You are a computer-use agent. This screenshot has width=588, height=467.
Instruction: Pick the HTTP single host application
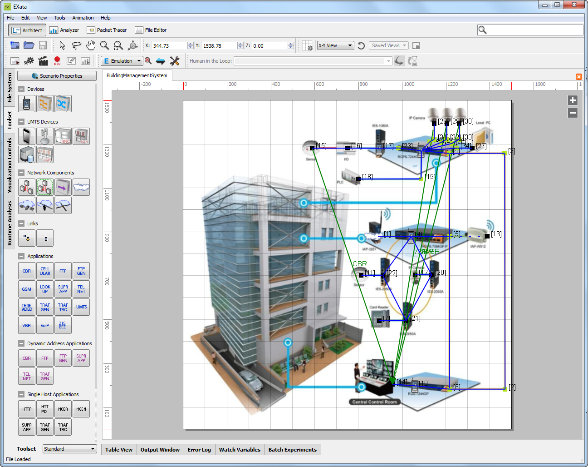point(27,409)
